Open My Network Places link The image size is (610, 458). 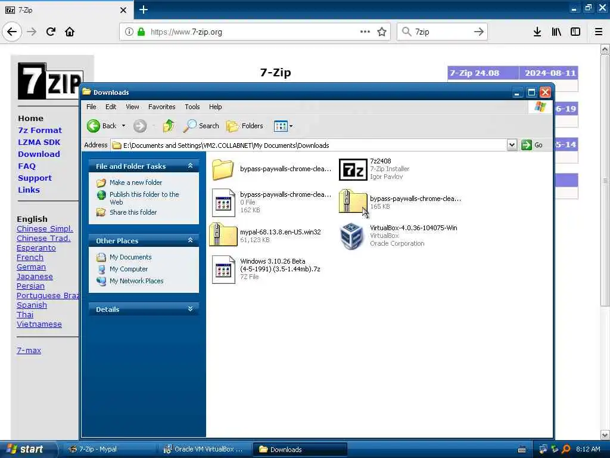pyautogui.click(x=136, y=281)
